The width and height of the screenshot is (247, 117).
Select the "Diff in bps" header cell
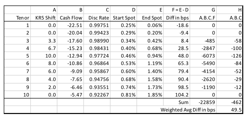(177, 18)
